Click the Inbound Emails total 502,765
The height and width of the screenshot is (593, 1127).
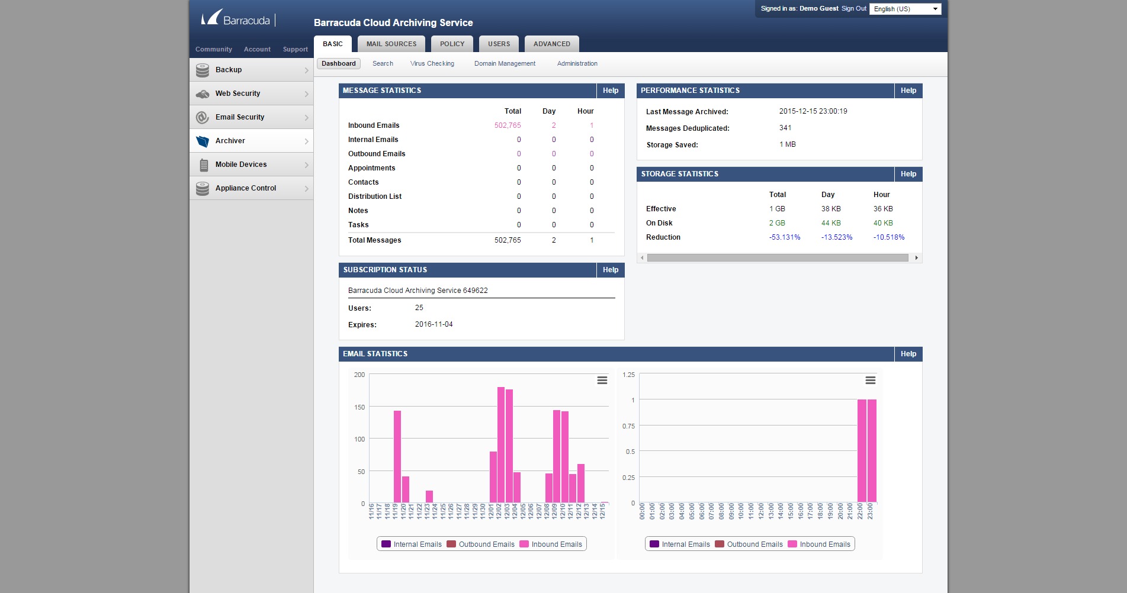pyautogui.click(x=508, y=125)
